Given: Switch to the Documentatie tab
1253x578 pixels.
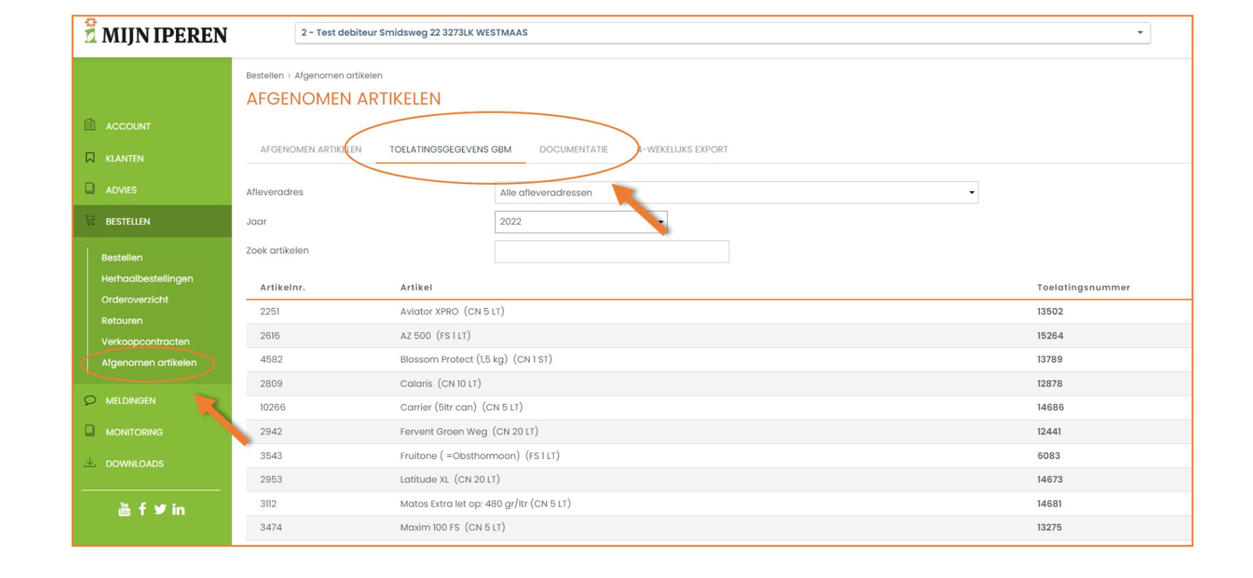Looking at the screenshot, I should click(x=574, y=149).
